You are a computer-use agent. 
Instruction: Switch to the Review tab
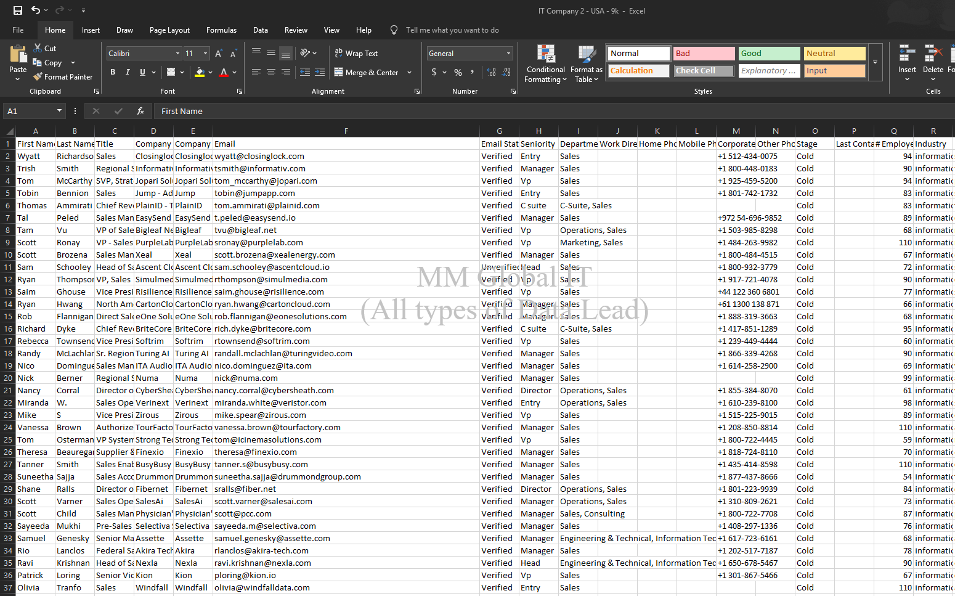(x=296, y=30)
